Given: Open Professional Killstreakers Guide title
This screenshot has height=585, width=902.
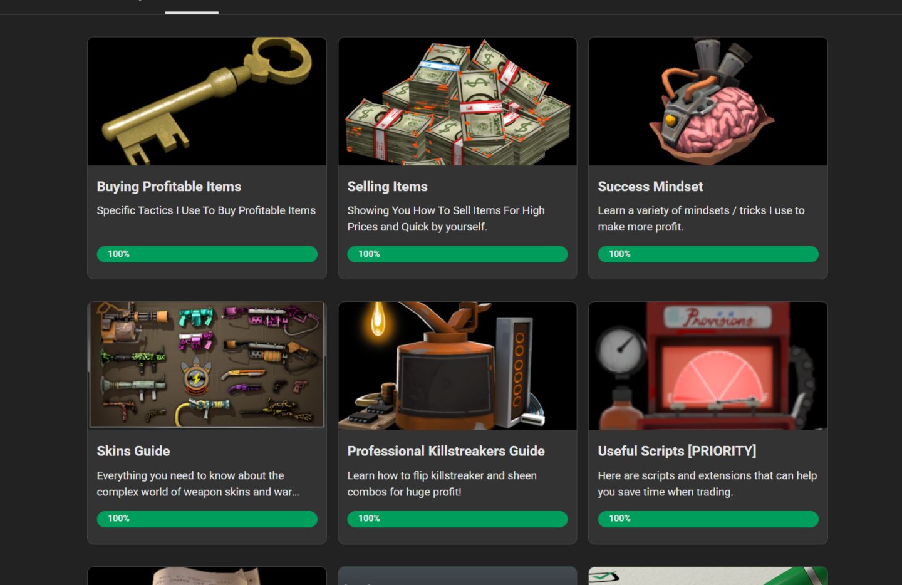Looking at the screenshot, I should pyautogui.click(x=446, y=451).
